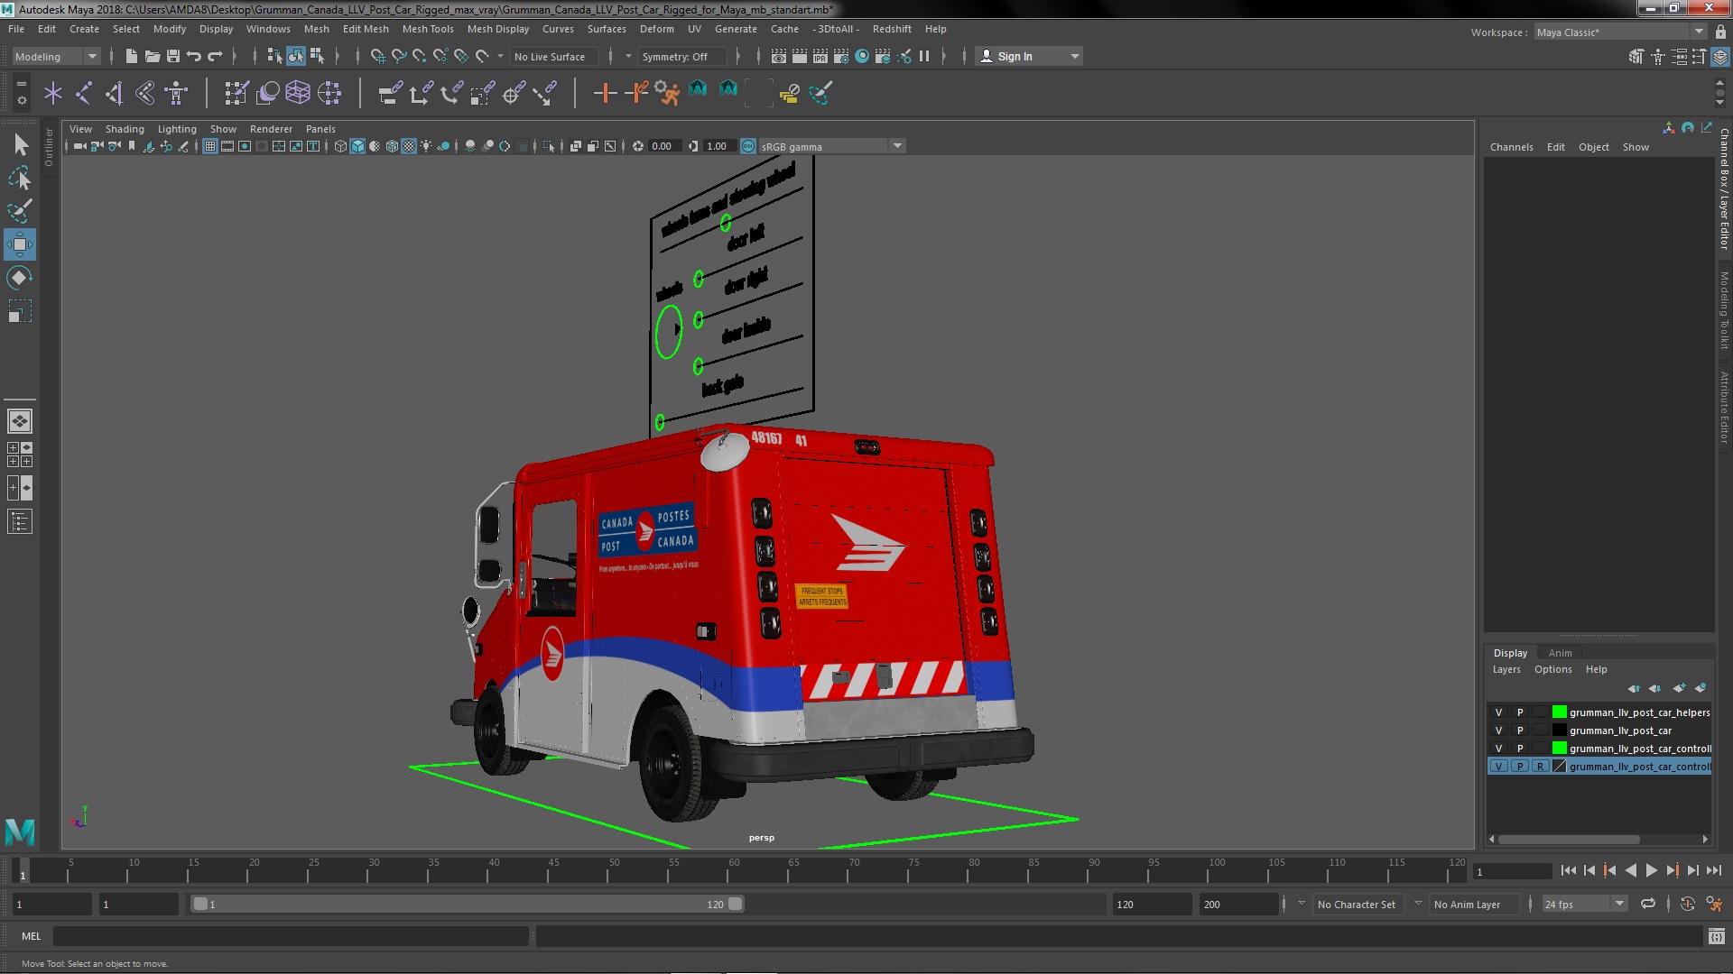Image resolution: width=1733 pixels, height=974 pixels.
Task: Open the Lattice deformer shelf icon
Action: (x=298, y=93)
